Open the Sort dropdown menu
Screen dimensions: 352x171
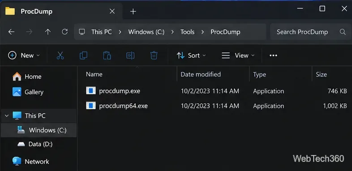click(191, 56)
